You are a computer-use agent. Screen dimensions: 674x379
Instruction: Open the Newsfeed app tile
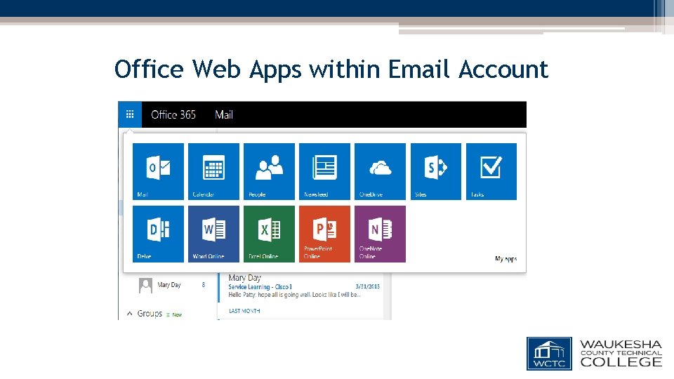tap(324, 171)
